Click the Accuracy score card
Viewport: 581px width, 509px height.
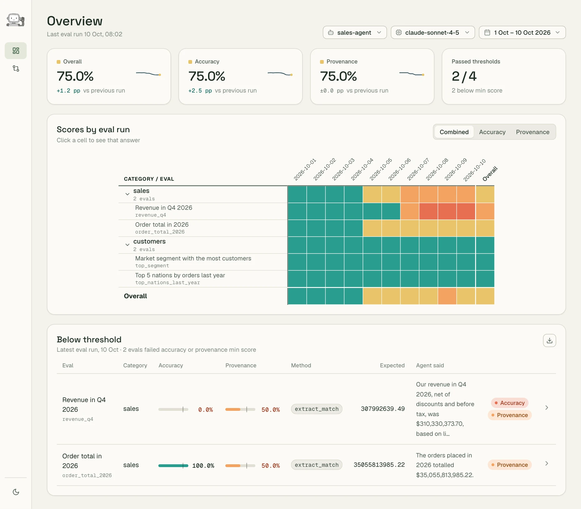click(241, 76)
